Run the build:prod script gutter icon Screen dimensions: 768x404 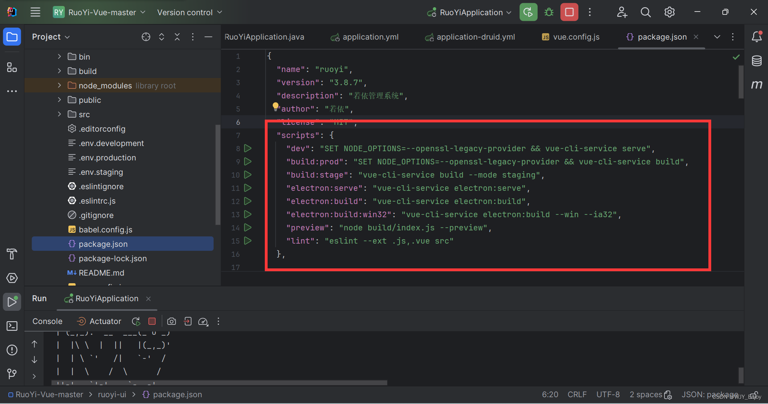248,162
